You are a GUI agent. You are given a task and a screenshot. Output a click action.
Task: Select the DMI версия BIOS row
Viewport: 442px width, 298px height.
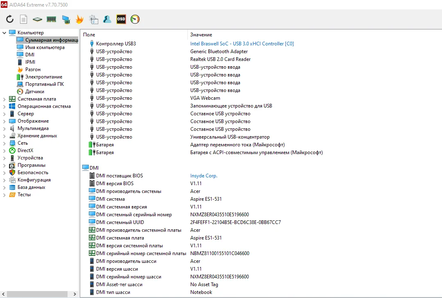(261, 184)
